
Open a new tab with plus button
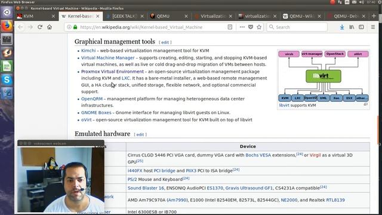coord(374,16)
